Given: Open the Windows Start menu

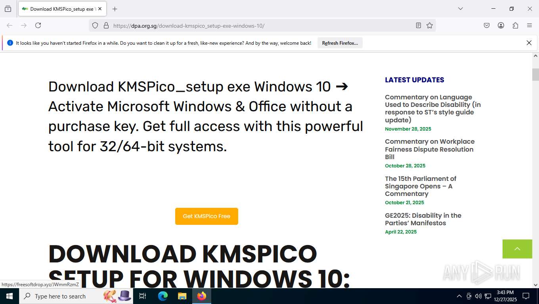Looking at the screenshot, I should 10,296.
